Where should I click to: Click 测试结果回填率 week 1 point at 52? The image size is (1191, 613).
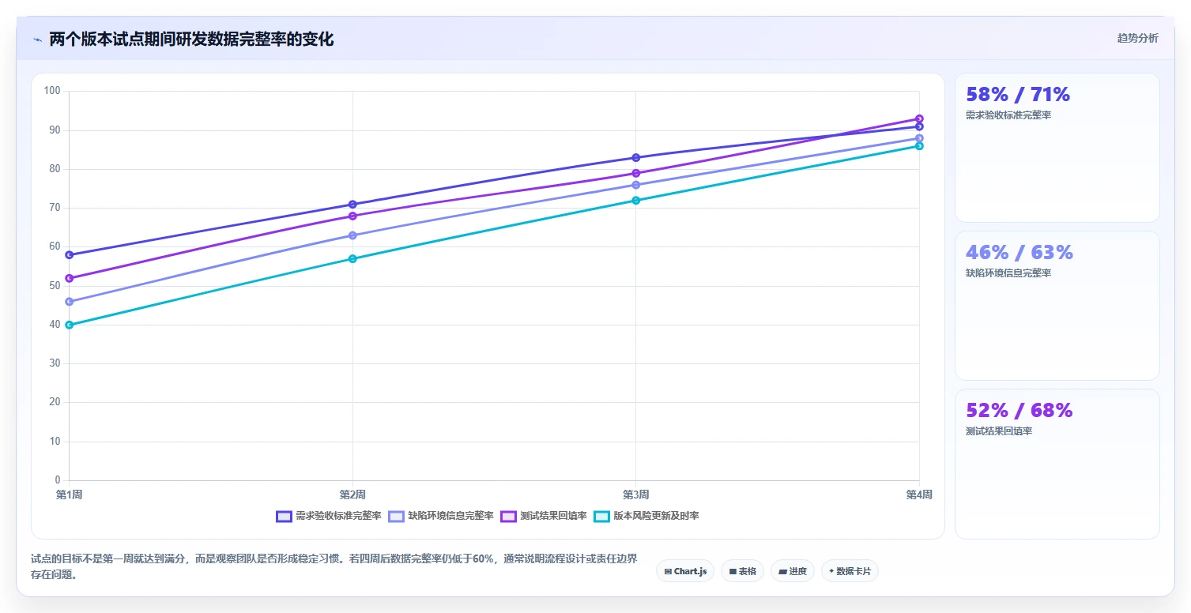tap(70, 278)
